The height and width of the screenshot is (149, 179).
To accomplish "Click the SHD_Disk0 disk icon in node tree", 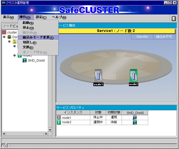I will coord(24,61).
